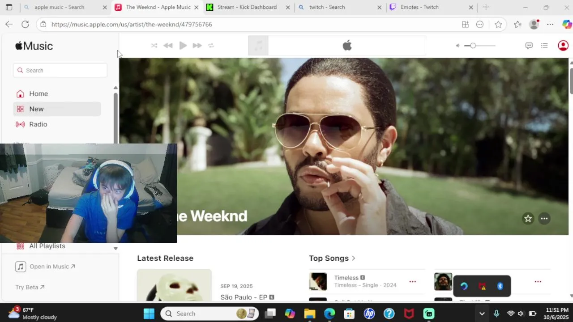The width and height of the screenshot is (573, 322).
Task: Open the artist more options ellipsis button
Action: [544, 219]
